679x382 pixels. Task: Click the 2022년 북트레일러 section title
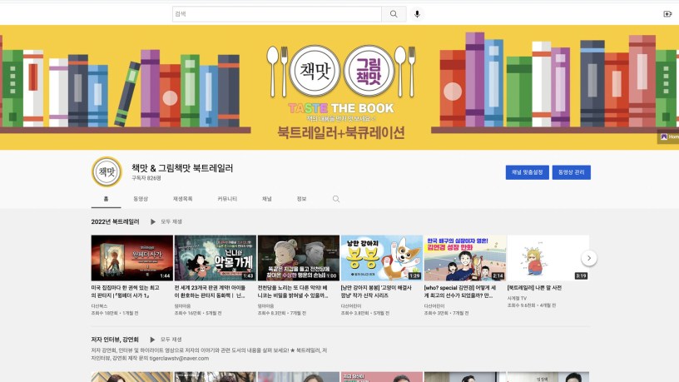click(116, 222)
